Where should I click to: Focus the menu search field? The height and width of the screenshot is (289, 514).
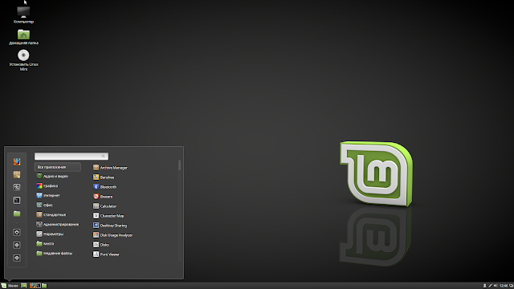coord(71,157)
